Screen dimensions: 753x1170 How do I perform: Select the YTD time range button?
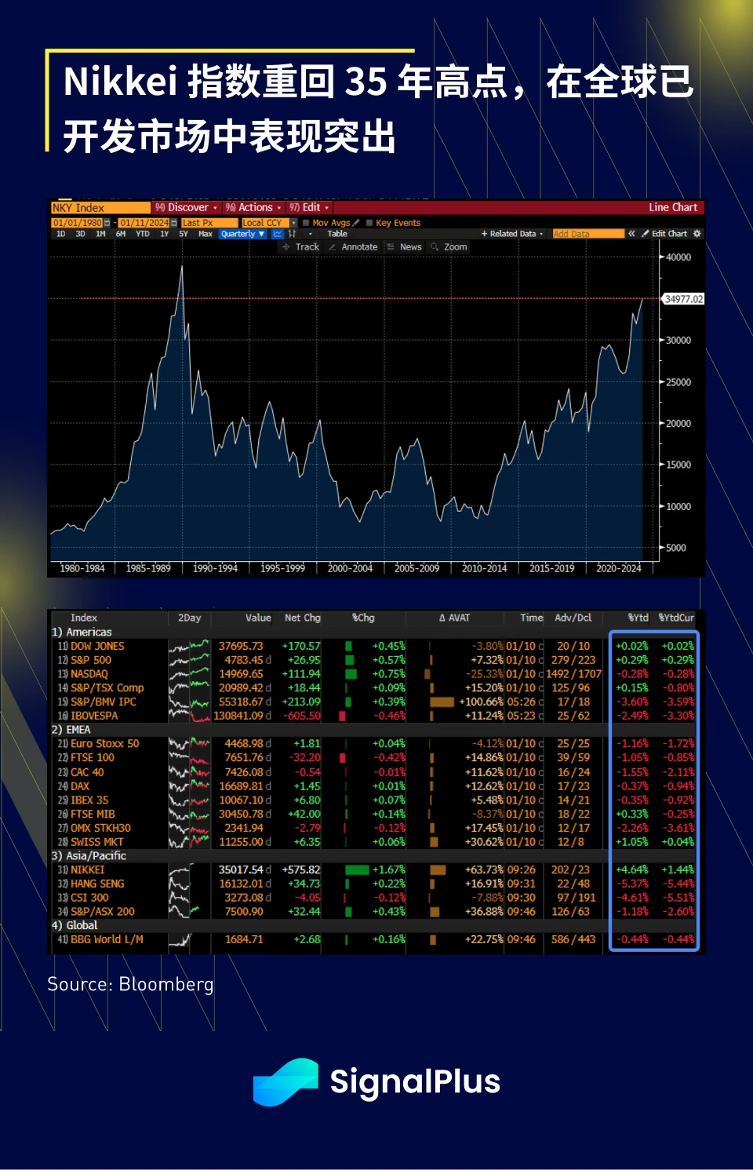[142, 234]
